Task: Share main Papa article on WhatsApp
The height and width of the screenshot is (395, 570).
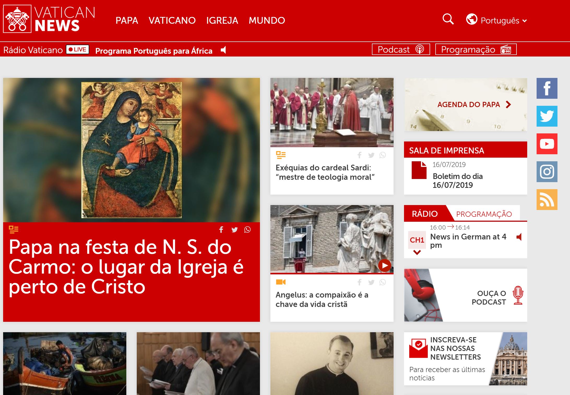Action: (x=247, y=230)
